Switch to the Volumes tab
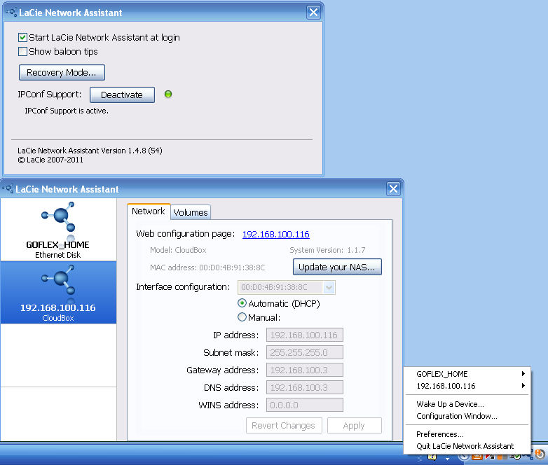 click(x=191, y=212)
